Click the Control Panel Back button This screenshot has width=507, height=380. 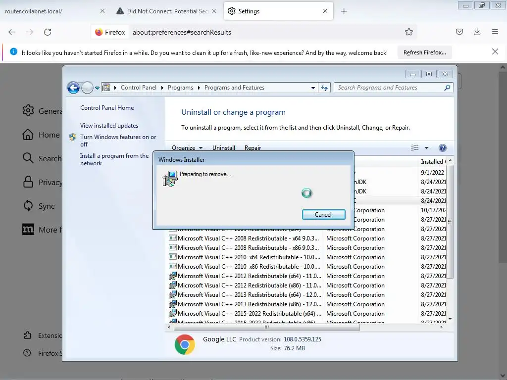(x=73, y=88)
